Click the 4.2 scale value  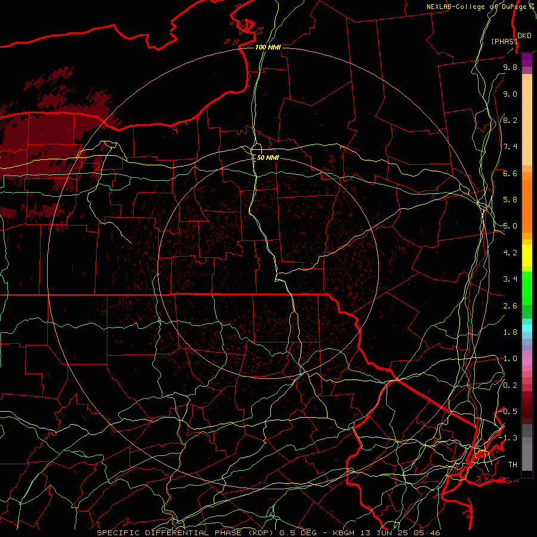tap(510, 253)
